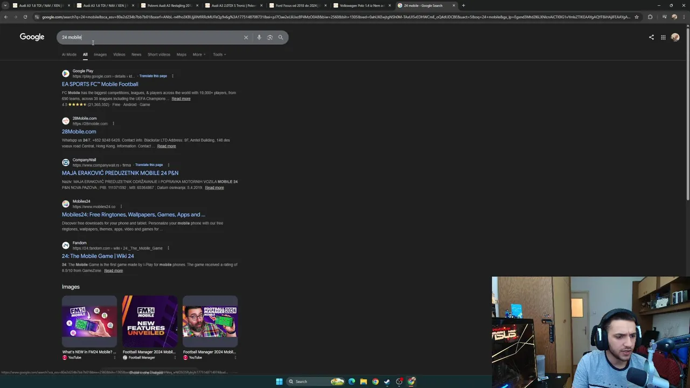Open 24: The Mobile Game Wiki link
This screenshot has height=388, width=690.
tap(98, 256)
